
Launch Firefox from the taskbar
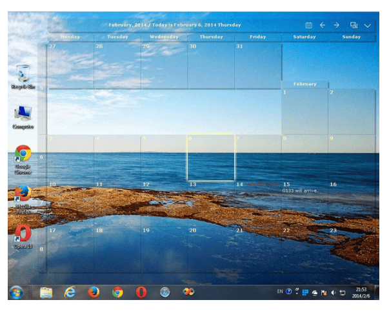click(94, 292)
